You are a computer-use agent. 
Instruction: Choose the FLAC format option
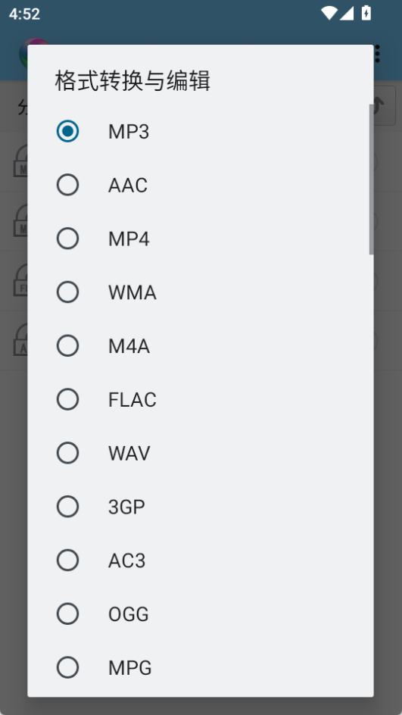(x=201, y=399)
